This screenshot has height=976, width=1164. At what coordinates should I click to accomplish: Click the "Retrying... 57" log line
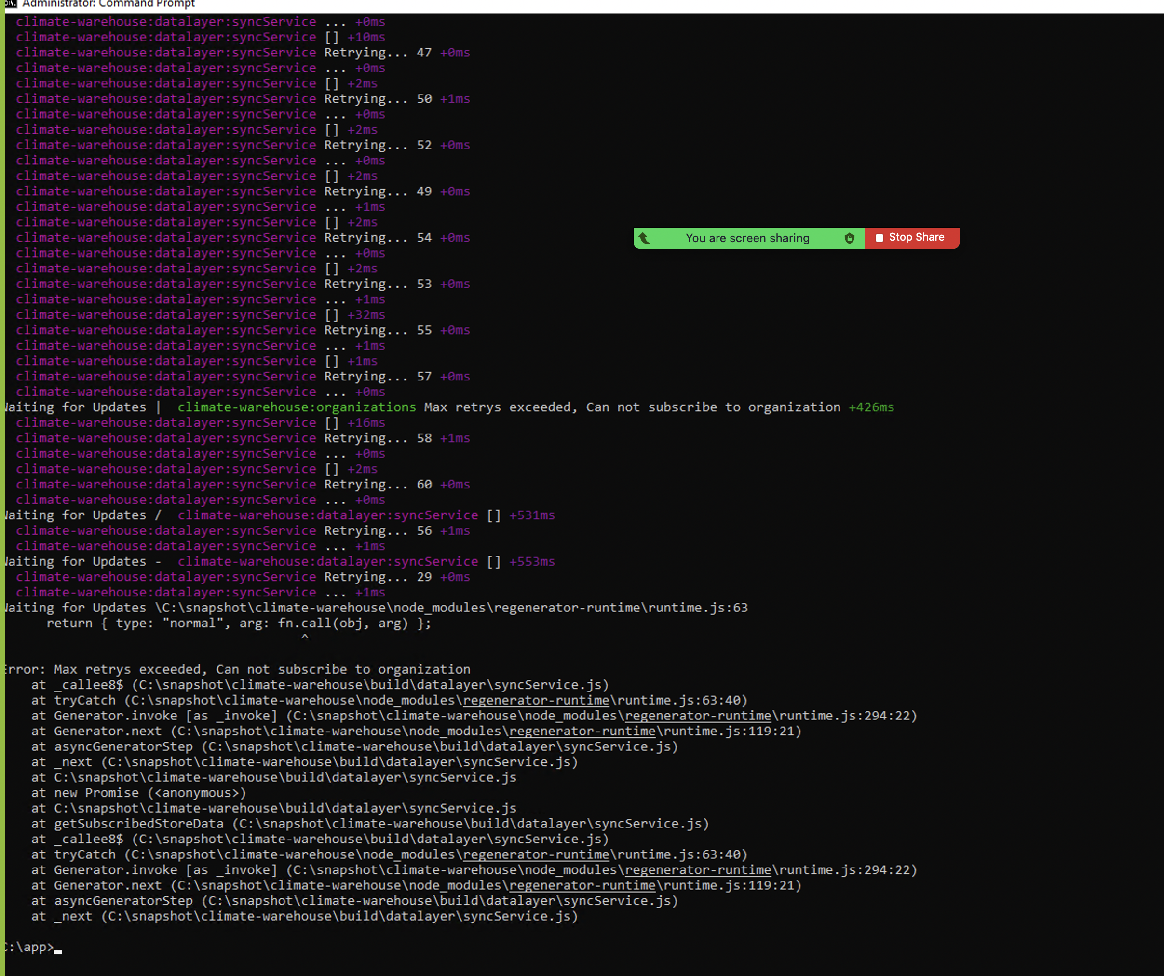(x=243, y=376)
